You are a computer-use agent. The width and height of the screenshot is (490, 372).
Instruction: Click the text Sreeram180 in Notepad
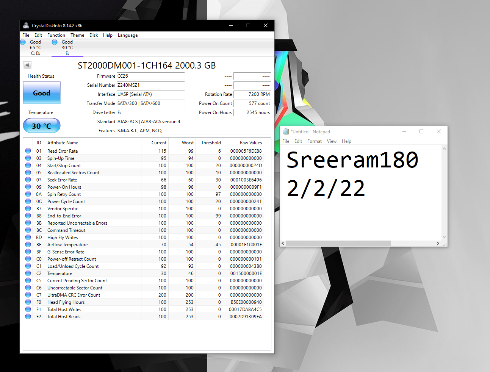click(x=352, y=160)
